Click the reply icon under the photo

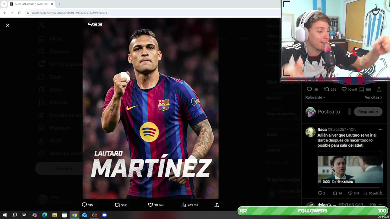pos(84,205)
